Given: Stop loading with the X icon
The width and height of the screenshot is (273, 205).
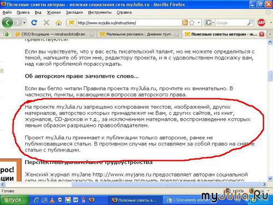Looking at the screenshot, I should (46, 23).
